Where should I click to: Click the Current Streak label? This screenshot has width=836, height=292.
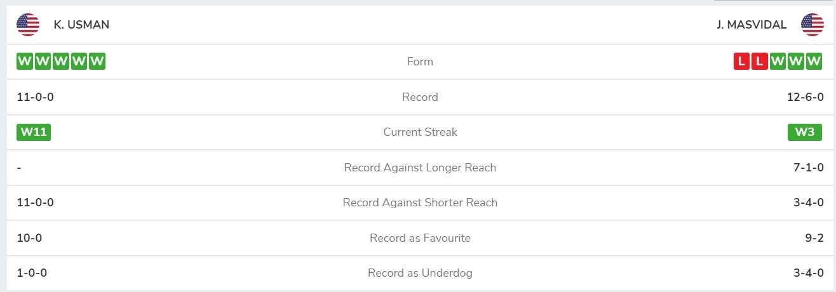pyautogui.click(x=420, y=132)
